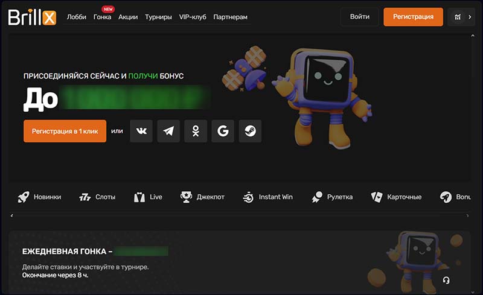The image size is (483, 295).
Task: Click the left arrow of category scrollbar
Action: pos(11,215)
